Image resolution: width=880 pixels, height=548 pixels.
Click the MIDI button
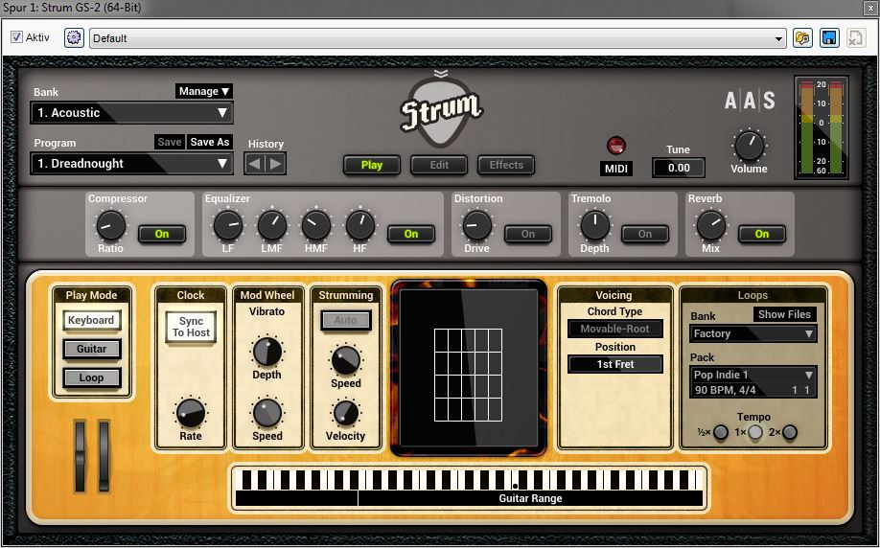(616, 169)
